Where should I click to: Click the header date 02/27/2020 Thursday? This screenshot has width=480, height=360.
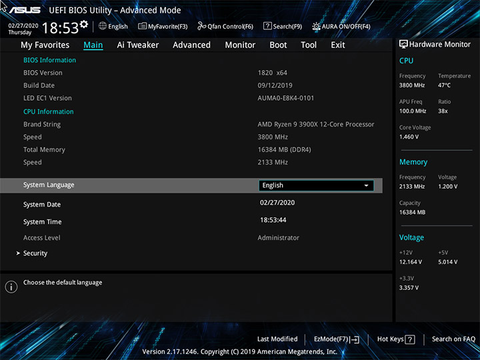tap(23, 29)
